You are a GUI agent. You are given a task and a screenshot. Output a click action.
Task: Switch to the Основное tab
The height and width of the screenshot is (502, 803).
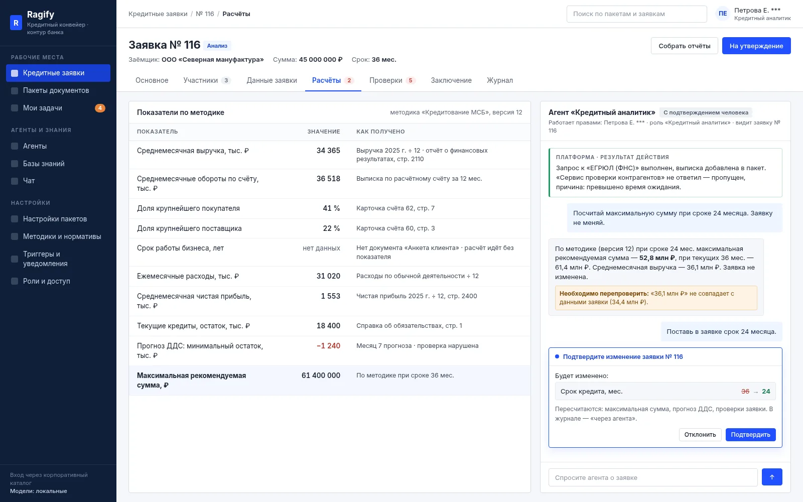click(152, 80)
